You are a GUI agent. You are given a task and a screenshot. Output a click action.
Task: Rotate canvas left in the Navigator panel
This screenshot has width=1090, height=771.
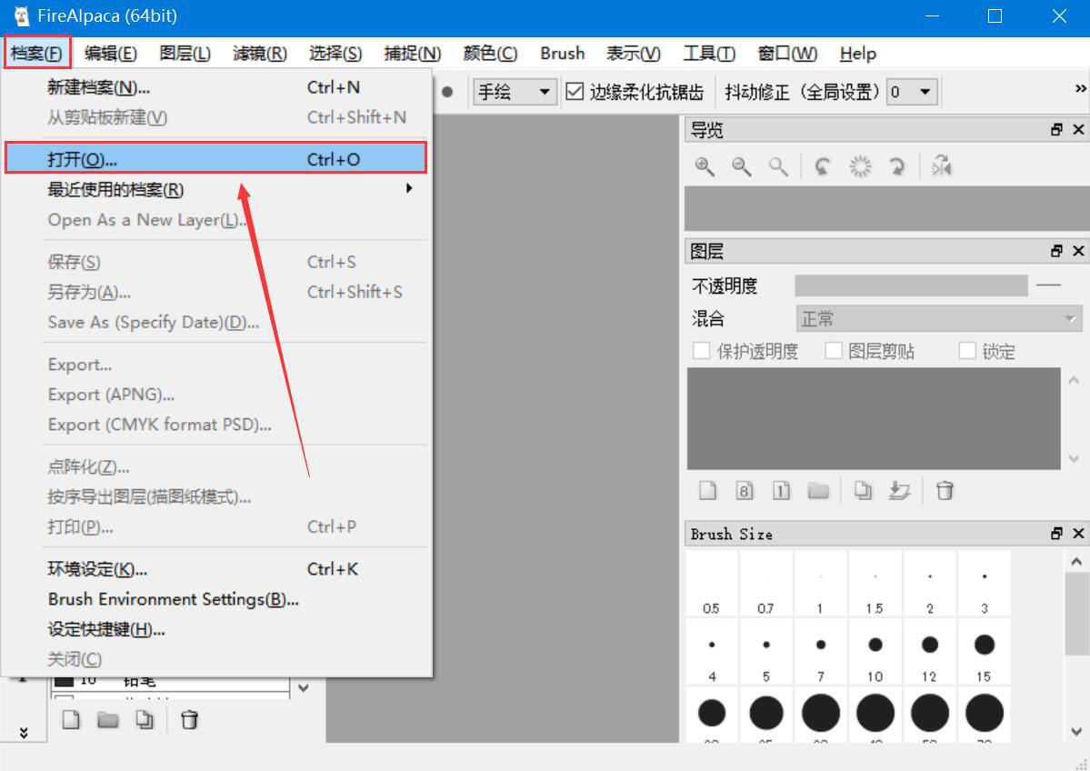823,167
